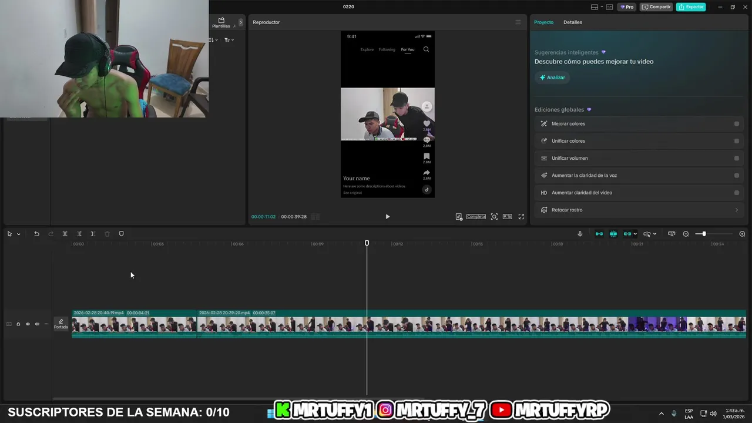Click Analizar button
The height and width of the screenshot is (423, 752).
tap(552, 78)
